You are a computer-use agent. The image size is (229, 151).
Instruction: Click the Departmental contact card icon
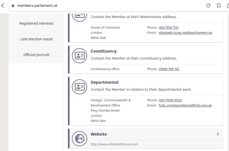tap(80, 87)
